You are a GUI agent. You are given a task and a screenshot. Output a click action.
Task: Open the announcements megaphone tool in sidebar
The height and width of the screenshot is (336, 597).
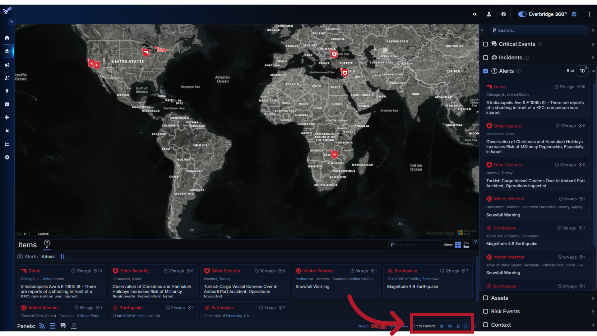pyautogui.click(x=7, y=65)
